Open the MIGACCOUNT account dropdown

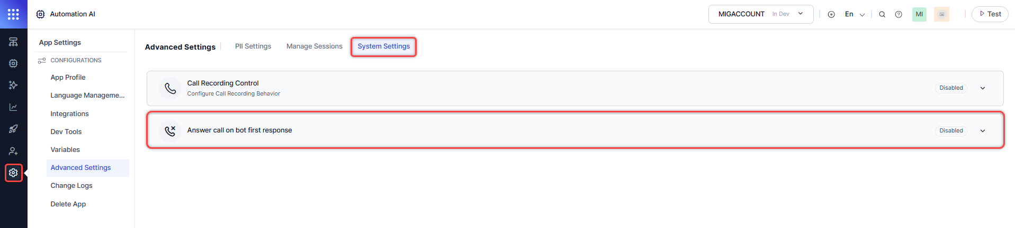click(x=760, y=14)
